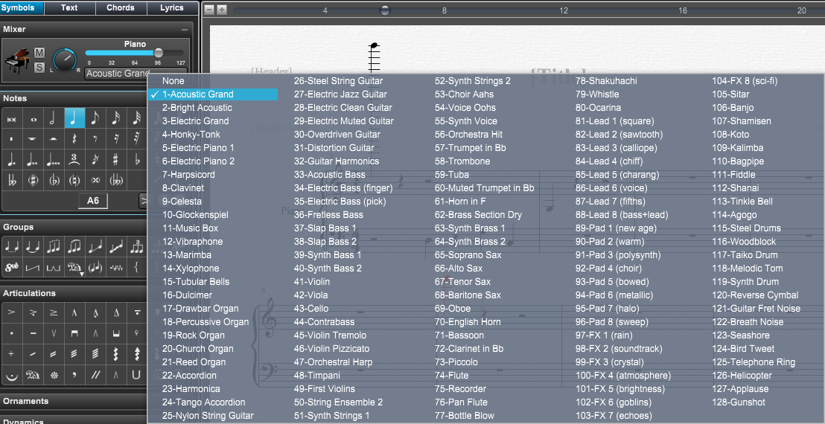Choose the triplet symbol in Notes

[x=74, y=159]
